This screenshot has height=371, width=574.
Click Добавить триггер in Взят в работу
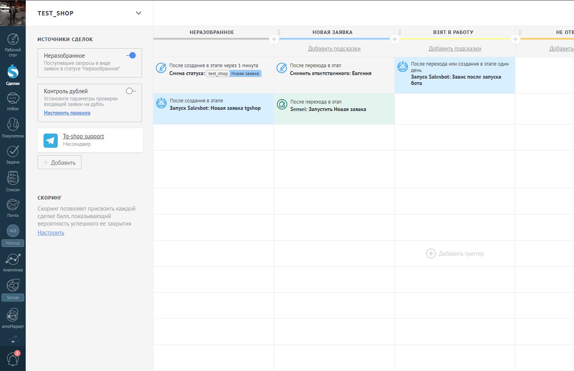455,254
